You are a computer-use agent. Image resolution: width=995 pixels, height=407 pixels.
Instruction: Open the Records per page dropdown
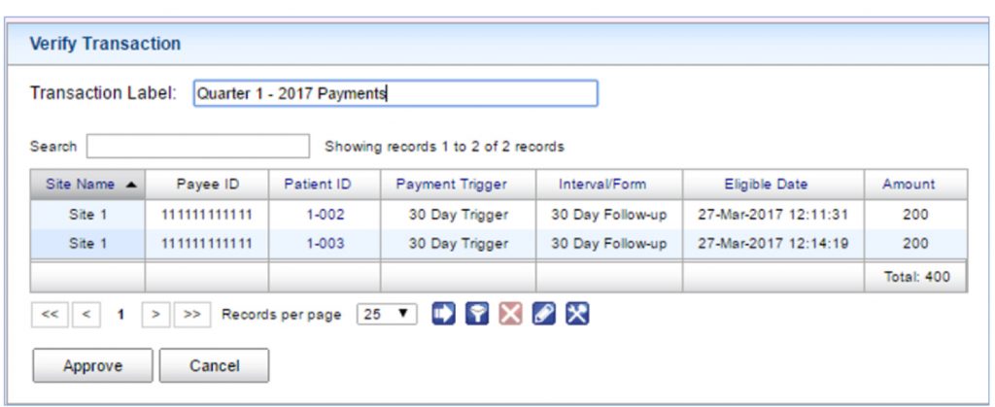pos(386,315)
